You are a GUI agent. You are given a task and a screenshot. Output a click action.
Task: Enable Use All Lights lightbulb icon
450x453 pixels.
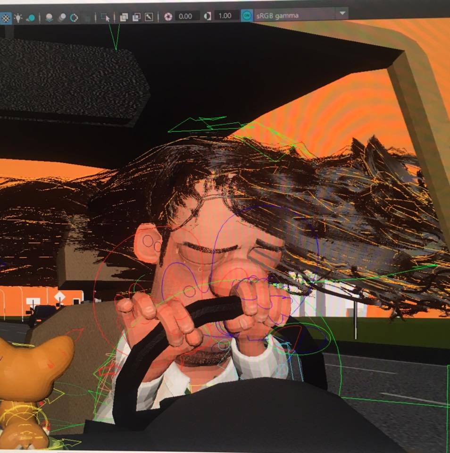(x=18, y=17)
